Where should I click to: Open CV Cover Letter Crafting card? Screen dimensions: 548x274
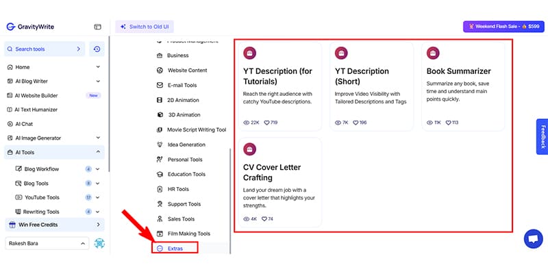[280, 182]
